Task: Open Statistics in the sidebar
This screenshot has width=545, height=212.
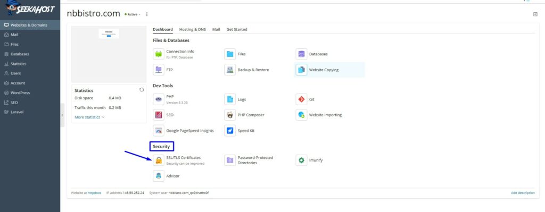Action: click(x=30, y=64)
